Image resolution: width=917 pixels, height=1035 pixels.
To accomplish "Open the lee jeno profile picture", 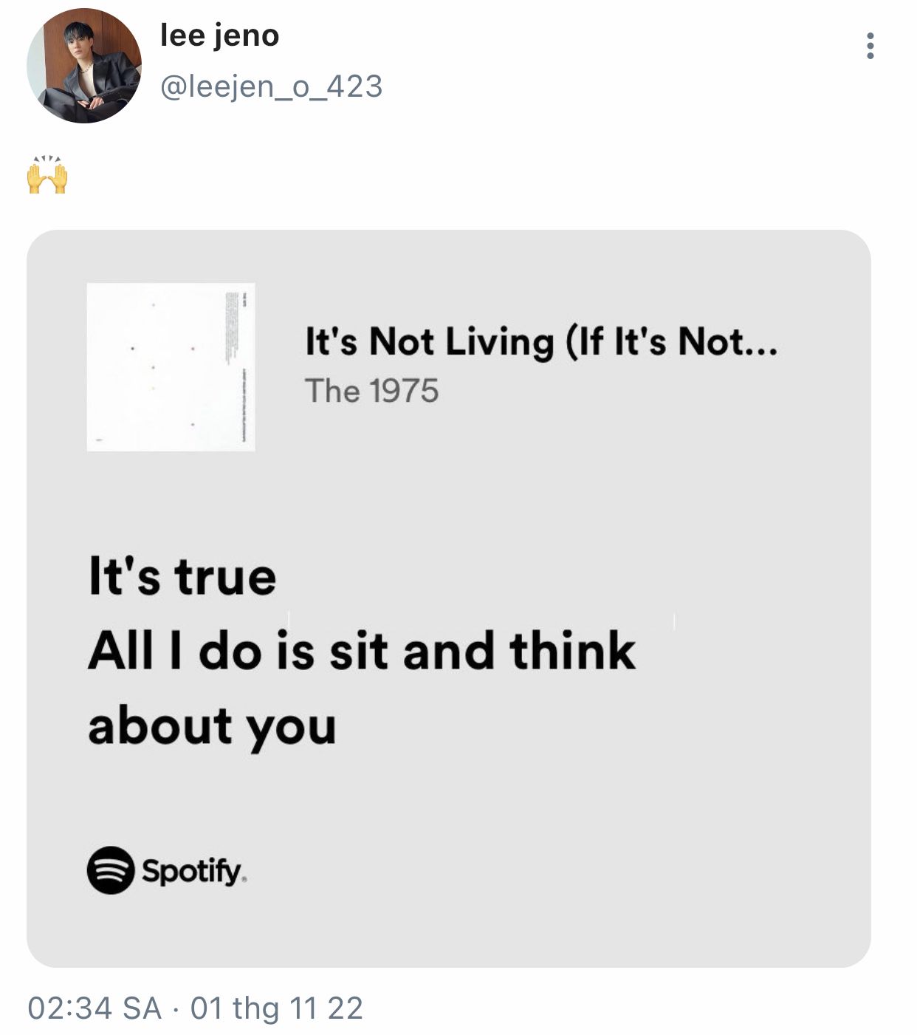I will (x=83, y=66).
